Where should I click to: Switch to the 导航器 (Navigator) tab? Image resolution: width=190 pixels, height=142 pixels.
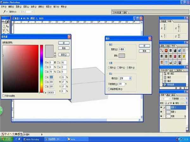[x=163, y=21]
